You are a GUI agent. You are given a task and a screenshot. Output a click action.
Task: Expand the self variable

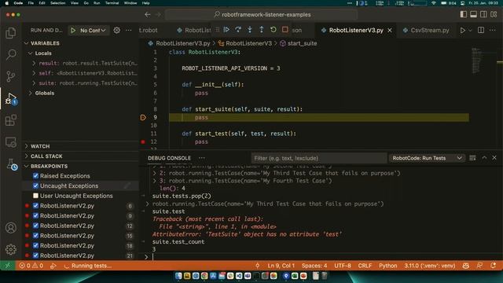coord(34,73)
